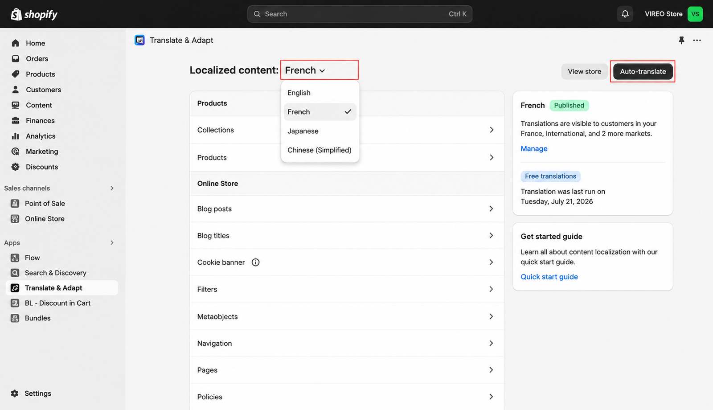
Task: Select French from language list
Action: tap(320, 112)
